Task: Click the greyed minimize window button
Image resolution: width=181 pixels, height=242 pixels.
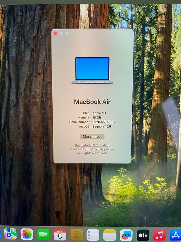Action: (x=61, y=33)
